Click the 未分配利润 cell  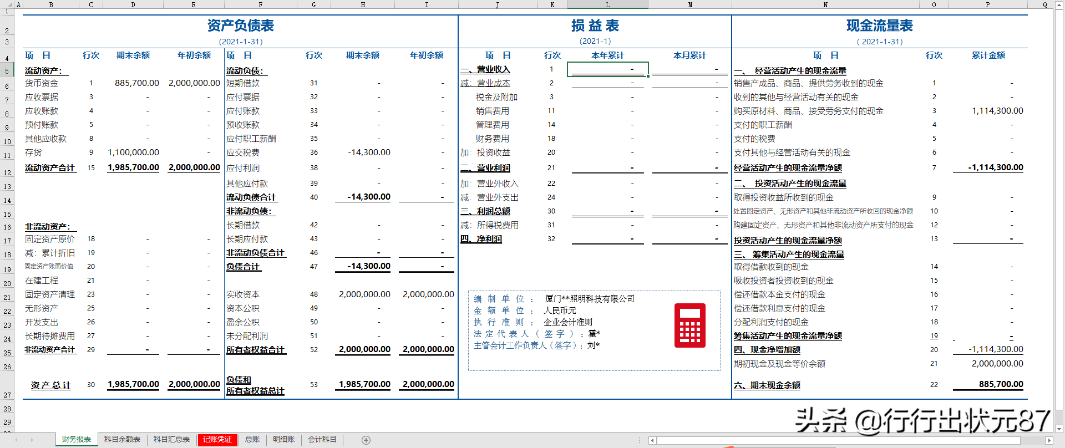[x=247, y=336]
